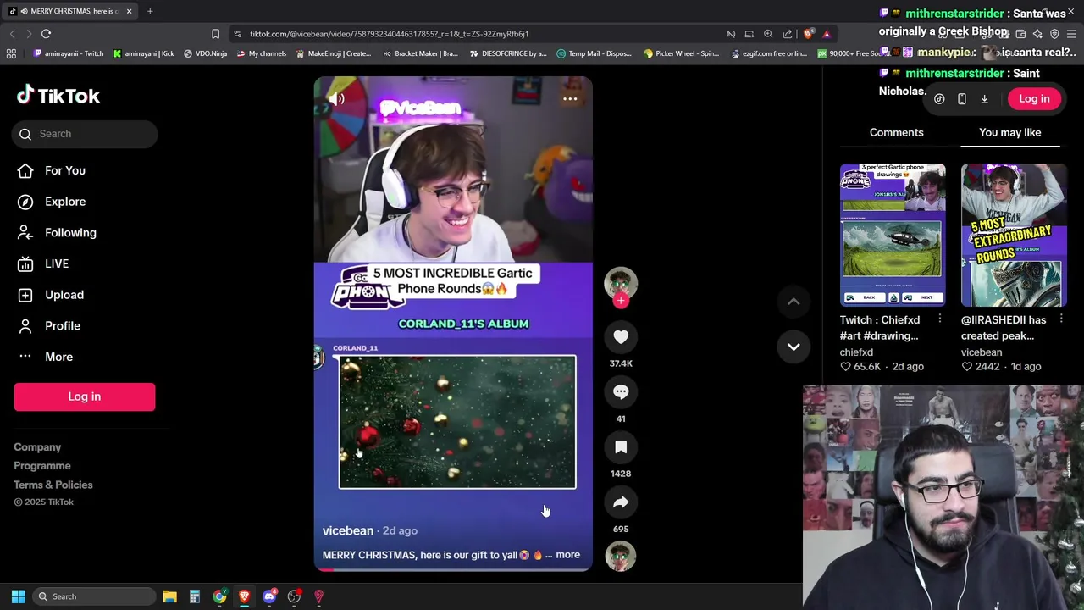Bookmark the video to favorites
Viewport: 1084px width, 610px height.
pos(621,447)
